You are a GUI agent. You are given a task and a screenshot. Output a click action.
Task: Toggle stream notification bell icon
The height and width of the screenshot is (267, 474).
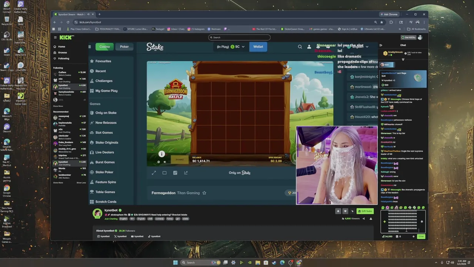(x=338, y=211)
